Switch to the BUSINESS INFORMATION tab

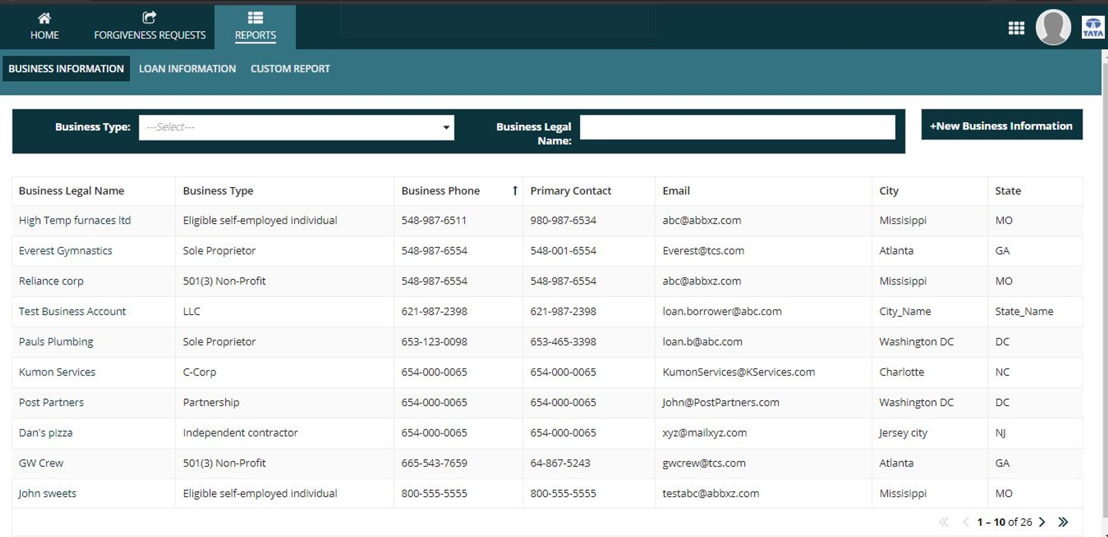tap(66, 68)
